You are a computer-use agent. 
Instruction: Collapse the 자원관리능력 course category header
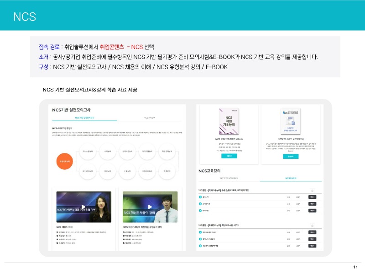[224, 224]
